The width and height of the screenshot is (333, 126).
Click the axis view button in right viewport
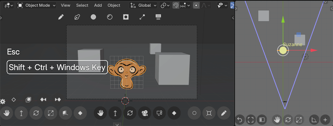pyautogui.click(x=314, y=120)
